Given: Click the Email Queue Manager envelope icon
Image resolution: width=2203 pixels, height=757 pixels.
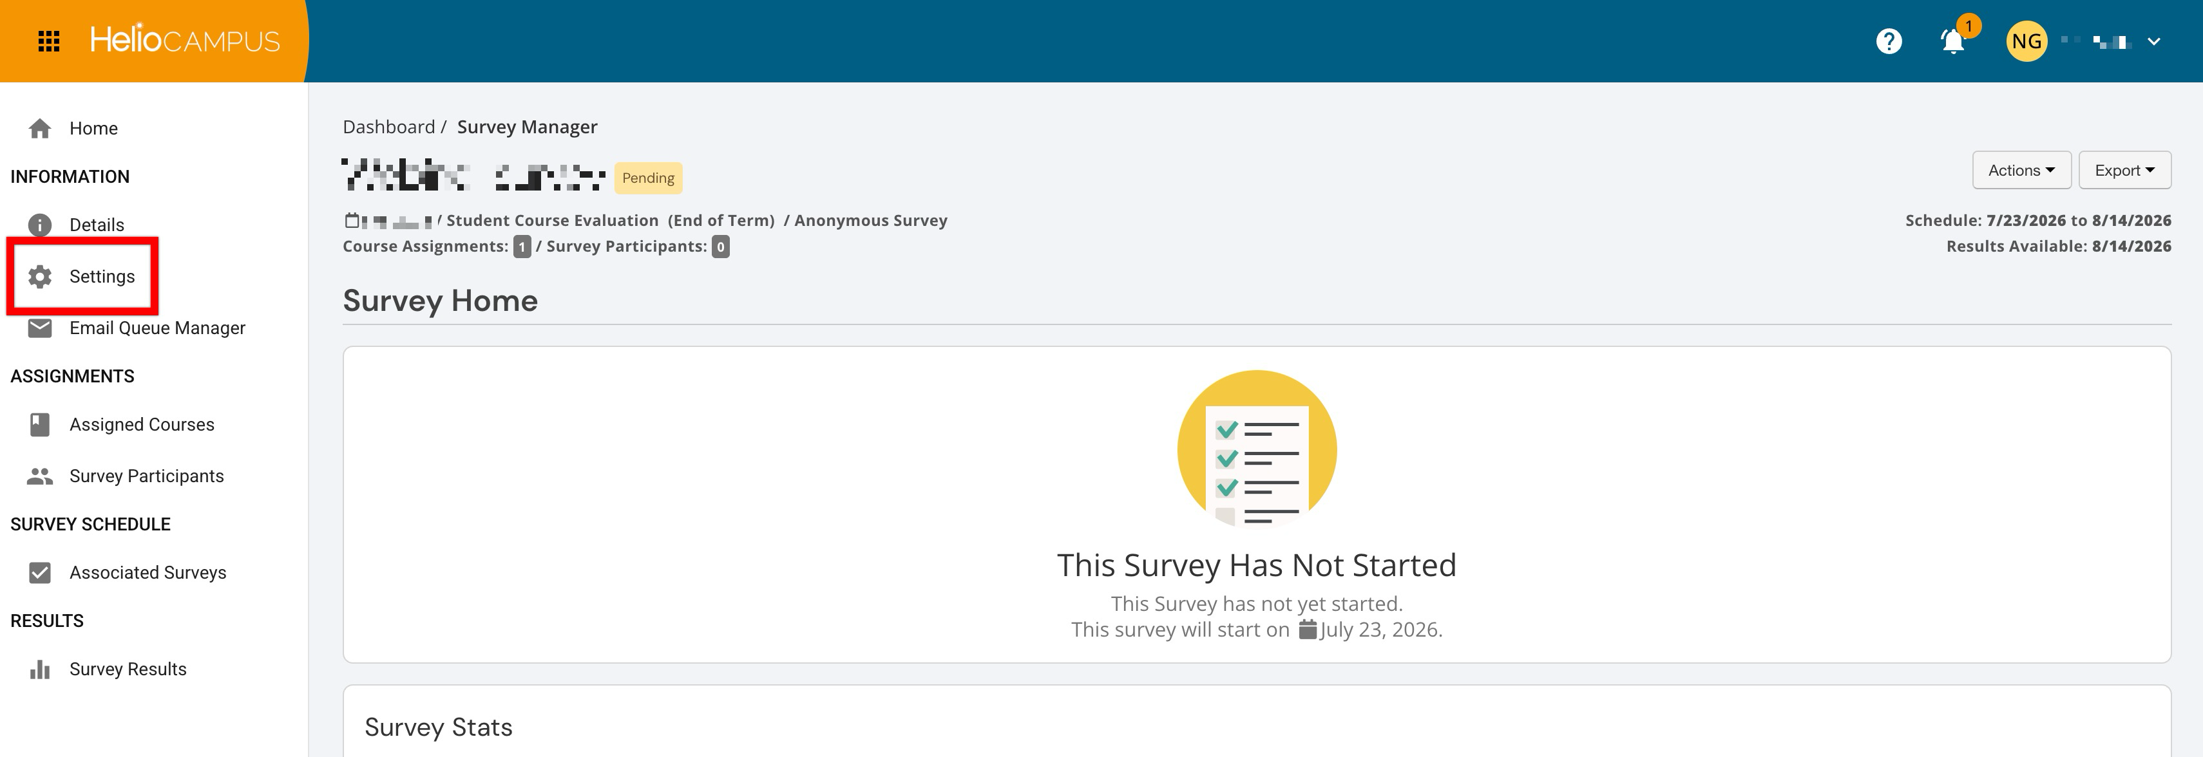Looking at the screenshot, I should 39,328.
